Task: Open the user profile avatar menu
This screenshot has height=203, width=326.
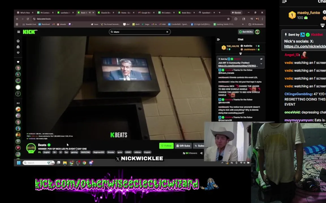Action: pos(258,32)
